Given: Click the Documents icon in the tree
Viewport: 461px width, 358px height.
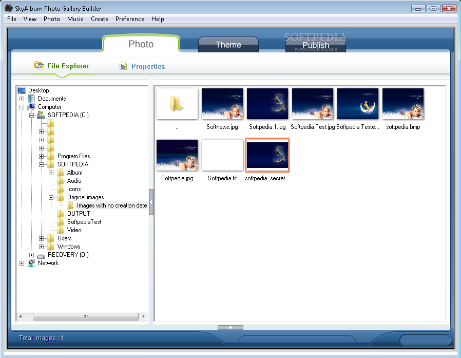Looking at the screenshot, I should pyautogui.click(x=31, y=99).
